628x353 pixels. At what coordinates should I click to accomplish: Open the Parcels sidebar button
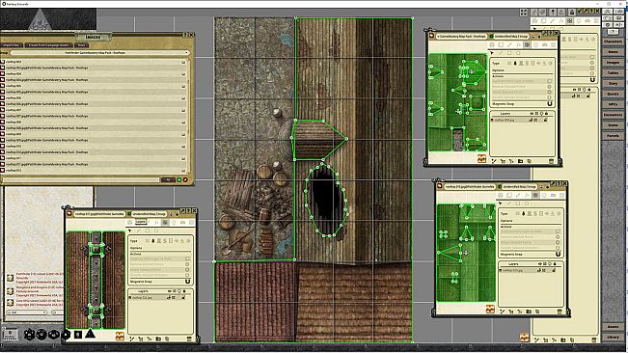[x=613, y=136]
